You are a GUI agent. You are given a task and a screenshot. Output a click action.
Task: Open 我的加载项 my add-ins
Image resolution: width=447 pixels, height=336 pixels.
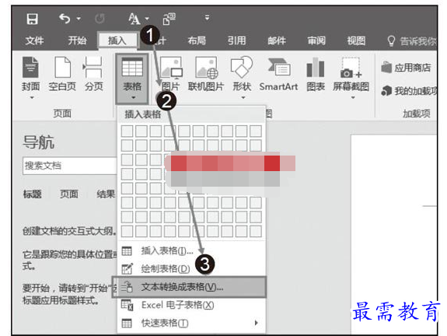pyautogui.click(x=410, y=91)
